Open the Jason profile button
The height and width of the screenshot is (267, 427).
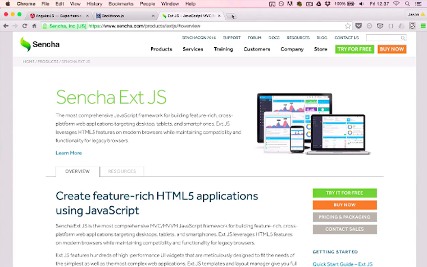tap(416, 15)
